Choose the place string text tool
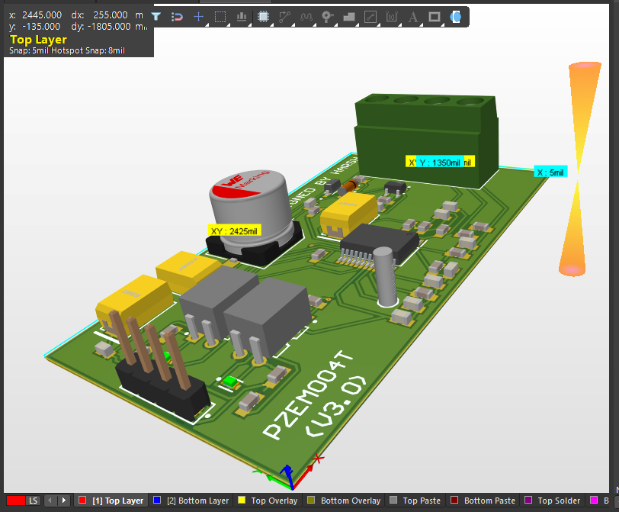This screenshot has width=619, height=512. [x=412, y=16]
